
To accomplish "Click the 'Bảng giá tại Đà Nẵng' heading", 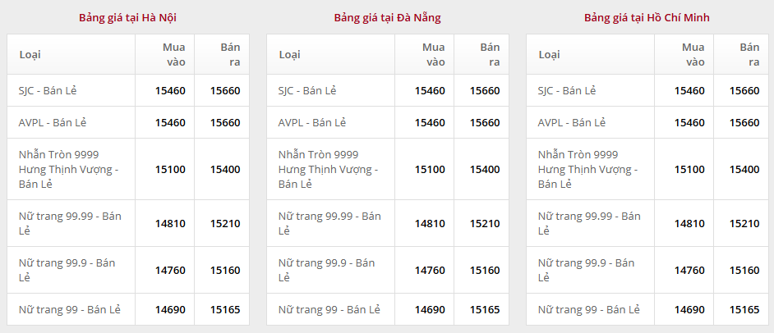I will [x=387, y=17].
